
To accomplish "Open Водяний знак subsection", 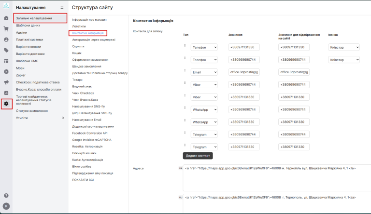I will click(82, 86).
